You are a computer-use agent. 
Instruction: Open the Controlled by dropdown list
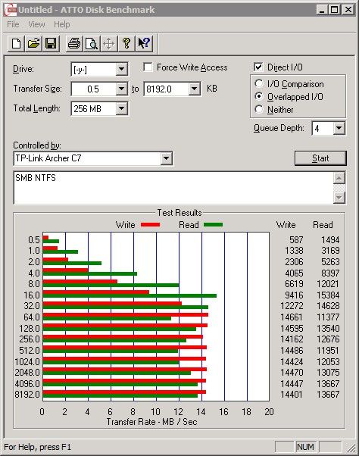click(x=167, y=158)
